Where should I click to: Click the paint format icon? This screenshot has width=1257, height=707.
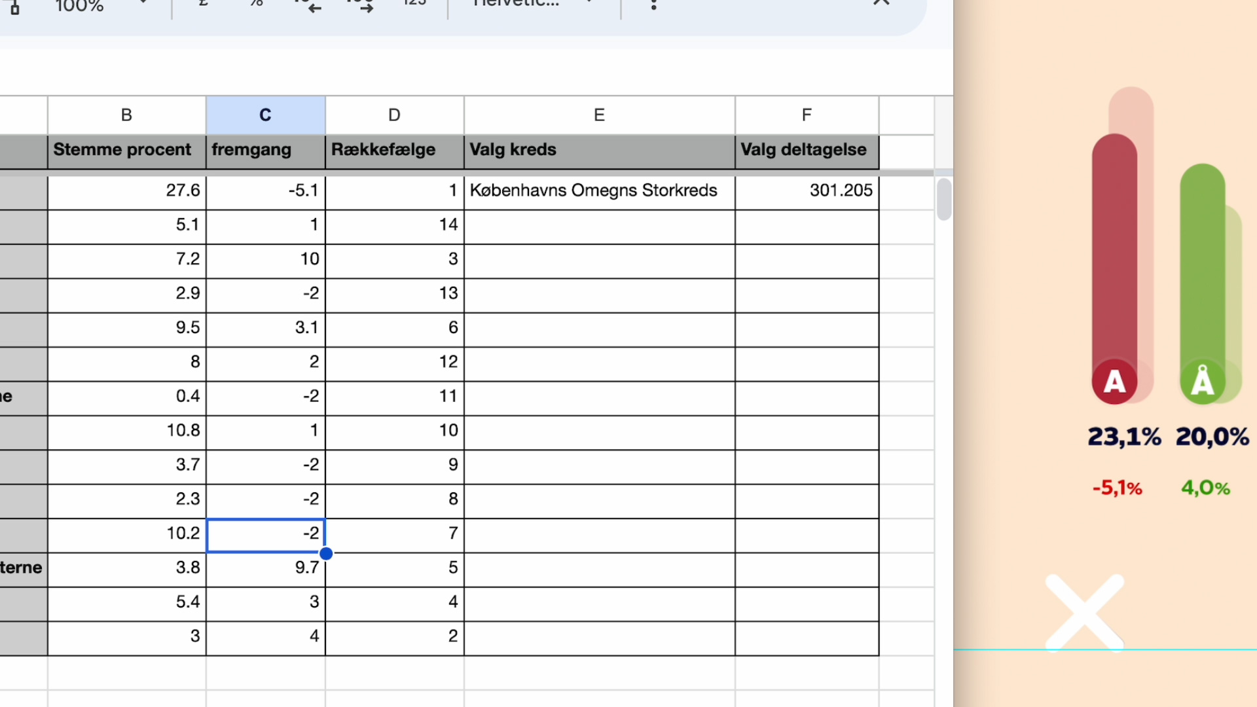click(x=14, y=7)
